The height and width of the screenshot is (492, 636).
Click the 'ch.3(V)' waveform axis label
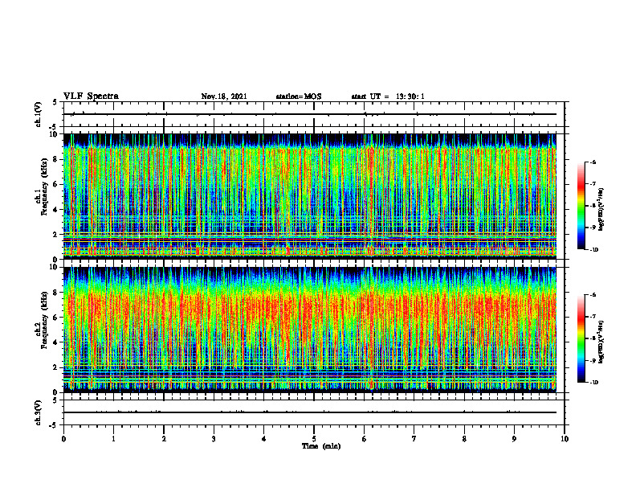pyautogui.click(x=39, y=412)
